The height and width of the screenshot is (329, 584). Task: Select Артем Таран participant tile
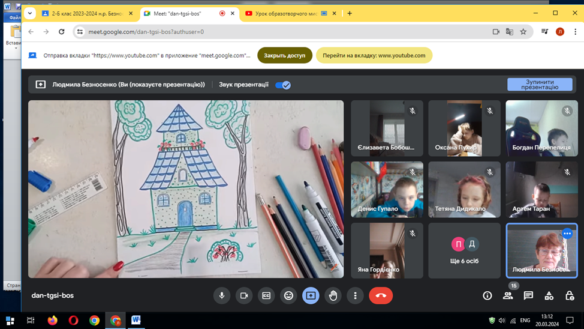click(541, 190)
